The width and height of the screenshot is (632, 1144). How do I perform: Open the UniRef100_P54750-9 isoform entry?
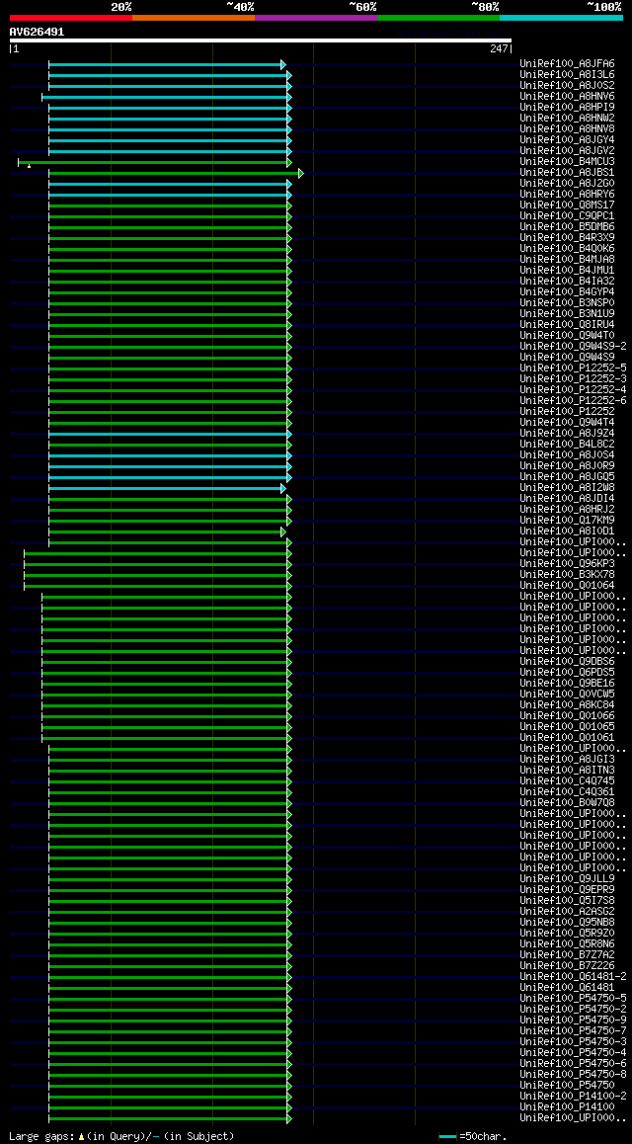[573, 1020]
